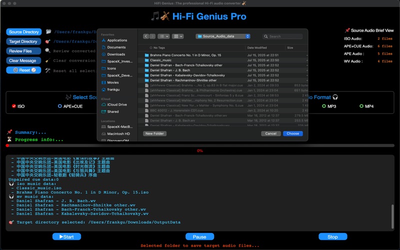Viewport: 400px width, 250px height.
Task: Click the Target Directory button
Action: point(23,41)
